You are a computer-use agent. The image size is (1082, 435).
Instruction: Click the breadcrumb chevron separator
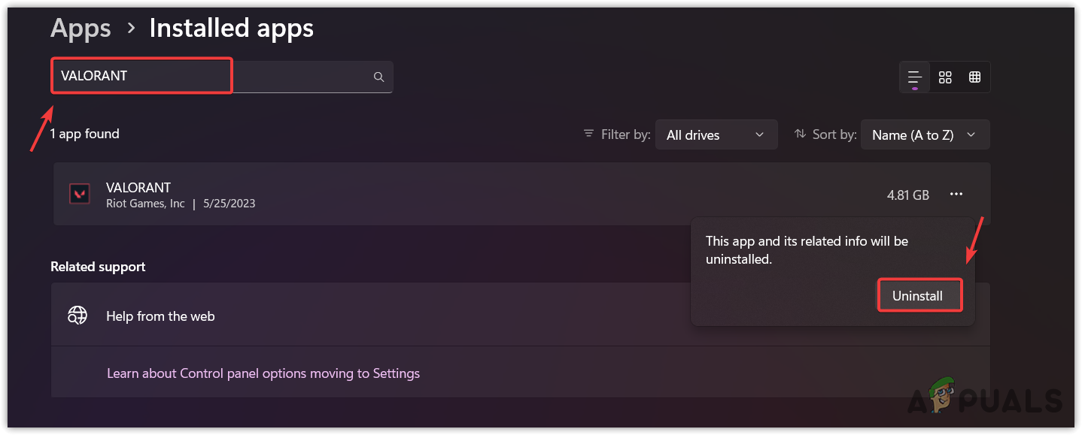pyautogui.click(x=131, y=29)
